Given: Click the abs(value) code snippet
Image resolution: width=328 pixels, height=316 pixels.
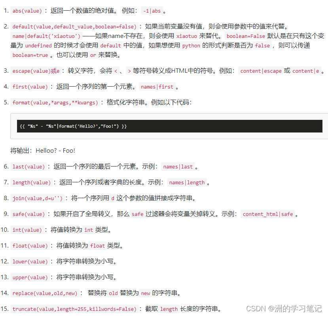Looking at the screenshot, I should pos(27,11).
